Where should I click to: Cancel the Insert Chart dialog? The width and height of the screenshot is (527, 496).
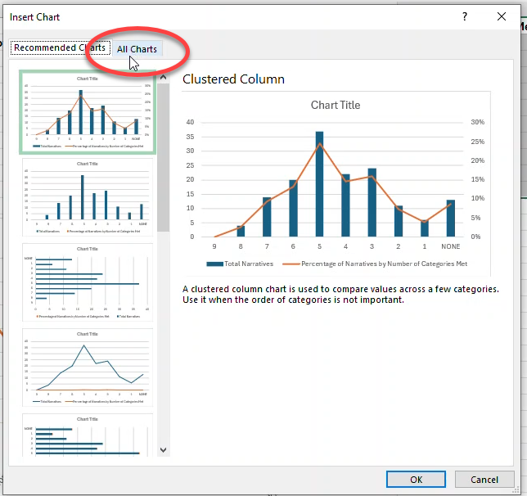(x=484, y=480)
